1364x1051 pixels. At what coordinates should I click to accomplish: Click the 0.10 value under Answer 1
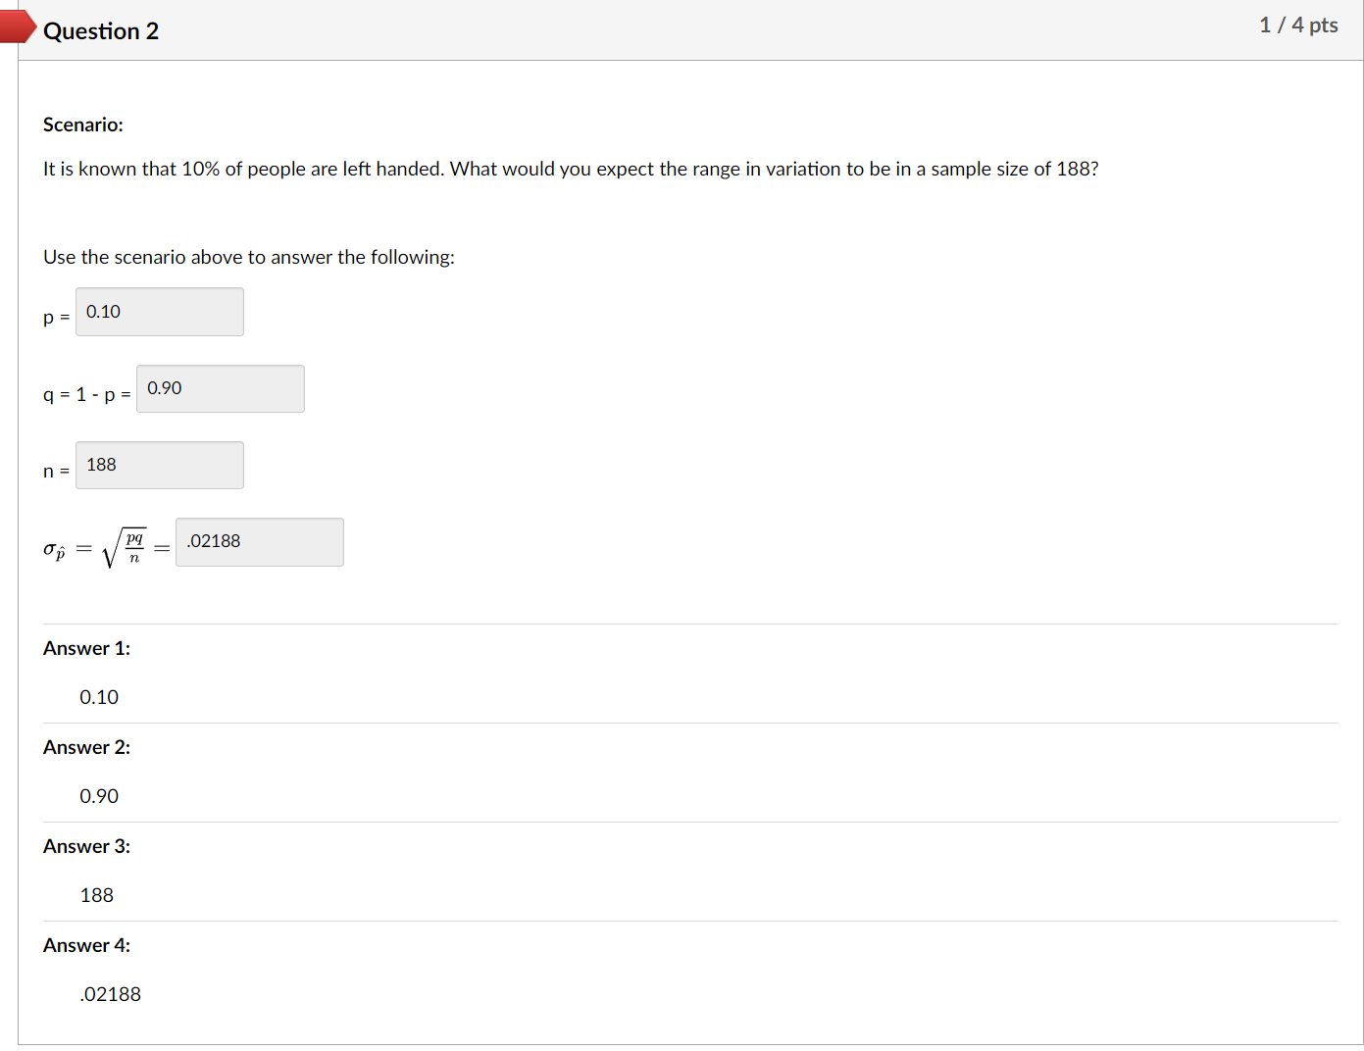click(99, 697)
